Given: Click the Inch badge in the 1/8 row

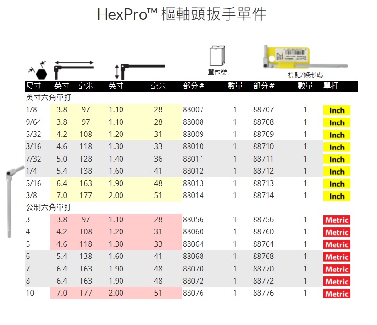Looking at the screenshot, I should click(x=337, y=110).
